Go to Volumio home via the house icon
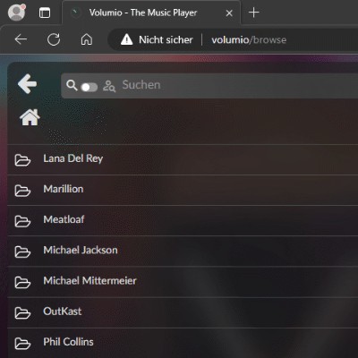The width and height of the screenshot is (358, 358). pyautogui.click(x=30, y=117)
